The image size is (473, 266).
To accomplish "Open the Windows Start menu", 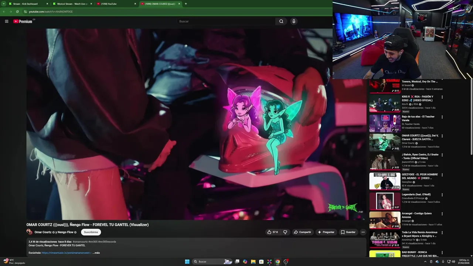I will pos(187,262).
